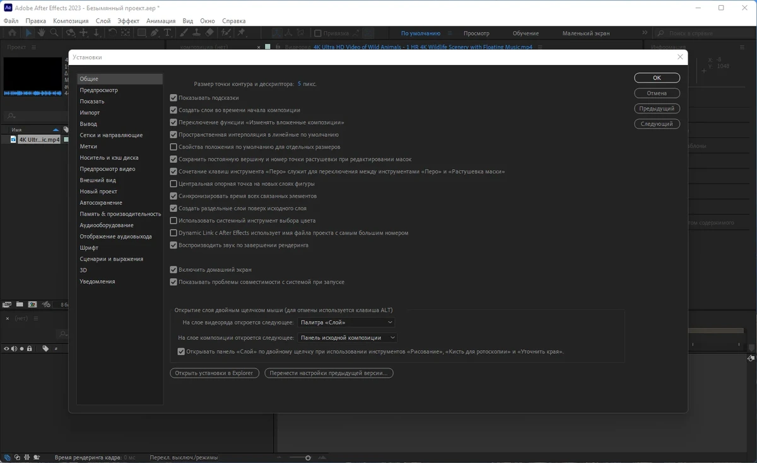Image resolution: width=757 pixels, height=463 pixels.
Task: Click the Home icon in the toolbar
Action: pyautogui.click(x=13, y=33)
